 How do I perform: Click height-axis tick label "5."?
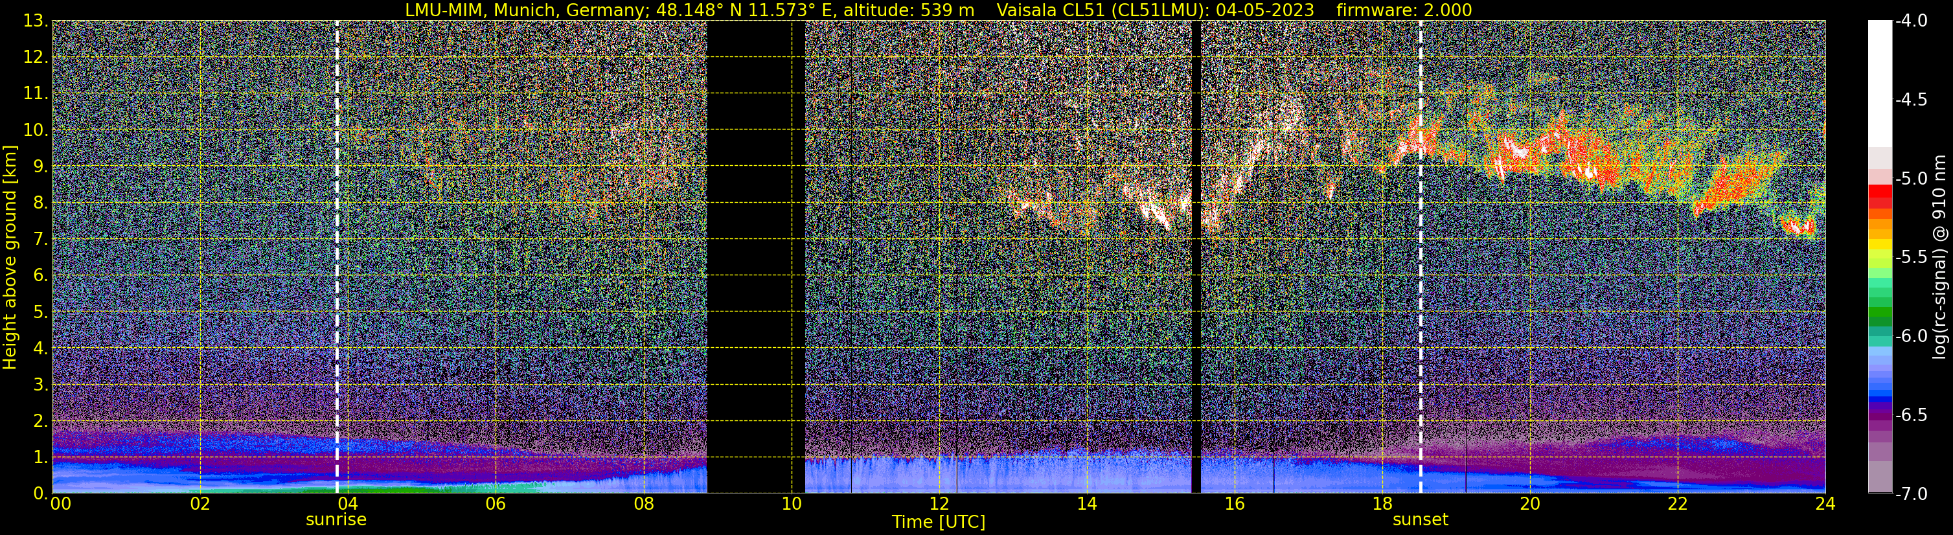point(40,311)
